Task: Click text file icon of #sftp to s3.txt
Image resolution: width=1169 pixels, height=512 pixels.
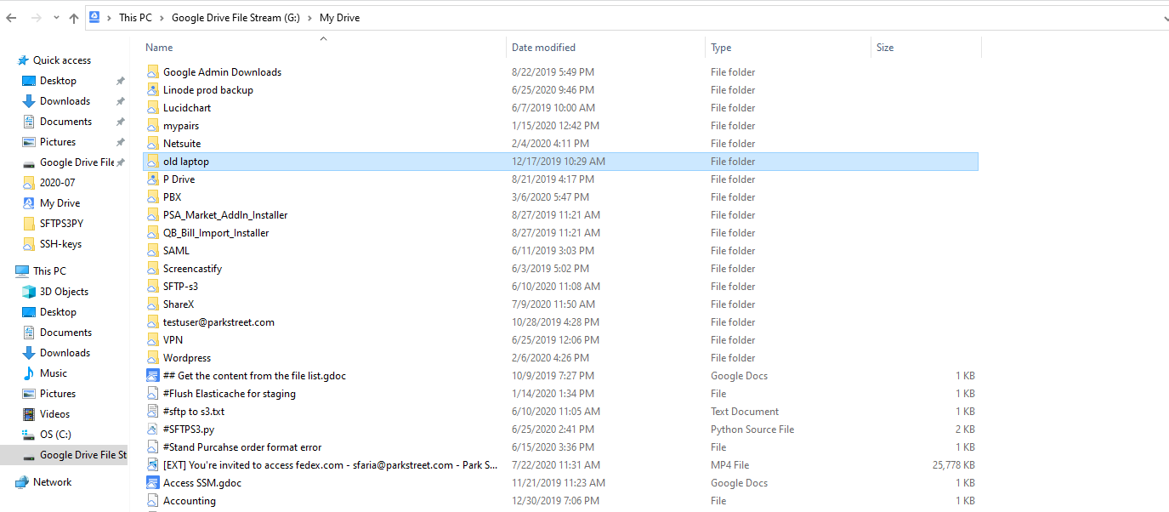Action: (x=153, y=412)
